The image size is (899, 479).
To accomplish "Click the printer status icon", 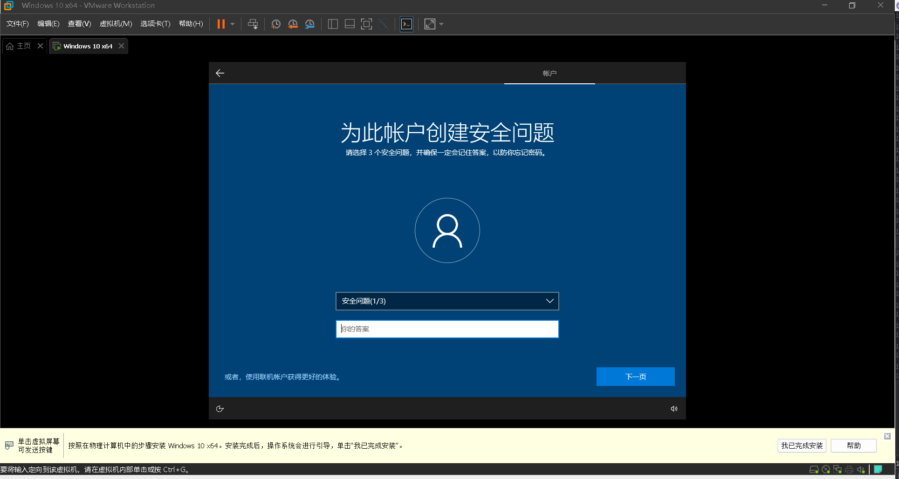I will (849, 469).
